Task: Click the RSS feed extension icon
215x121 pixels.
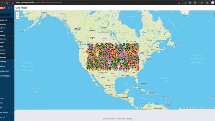Action: click(195, 3)
